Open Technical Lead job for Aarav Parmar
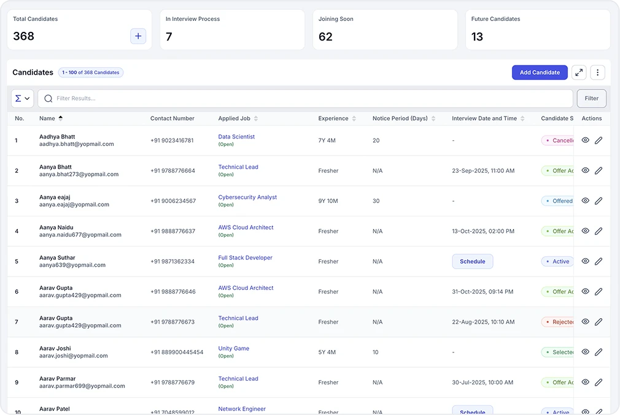 [238, 379]
